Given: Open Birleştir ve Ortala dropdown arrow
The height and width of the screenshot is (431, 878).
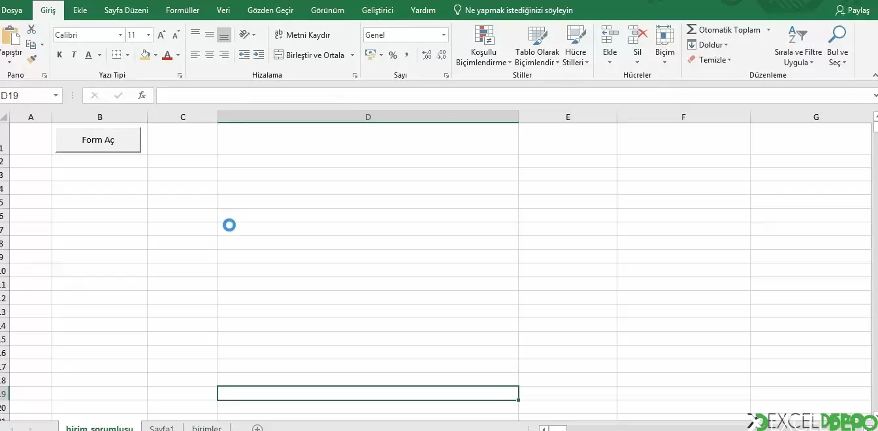Looking at the screenshot, I should click(x=352, y=55).
